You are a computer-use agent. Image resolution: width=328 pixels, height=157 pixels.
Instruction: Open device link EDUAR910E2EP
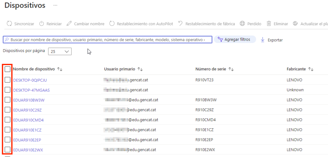[x=27, y=140]
